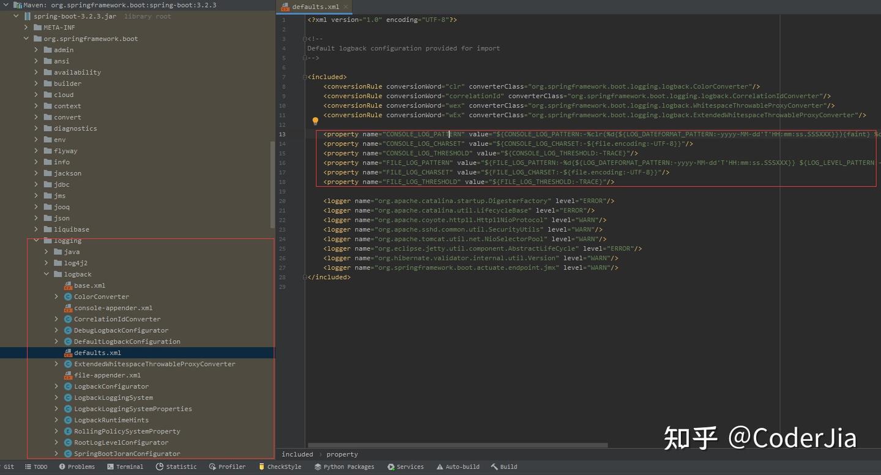Collapse the logback folder node

[x=46, y=275]
